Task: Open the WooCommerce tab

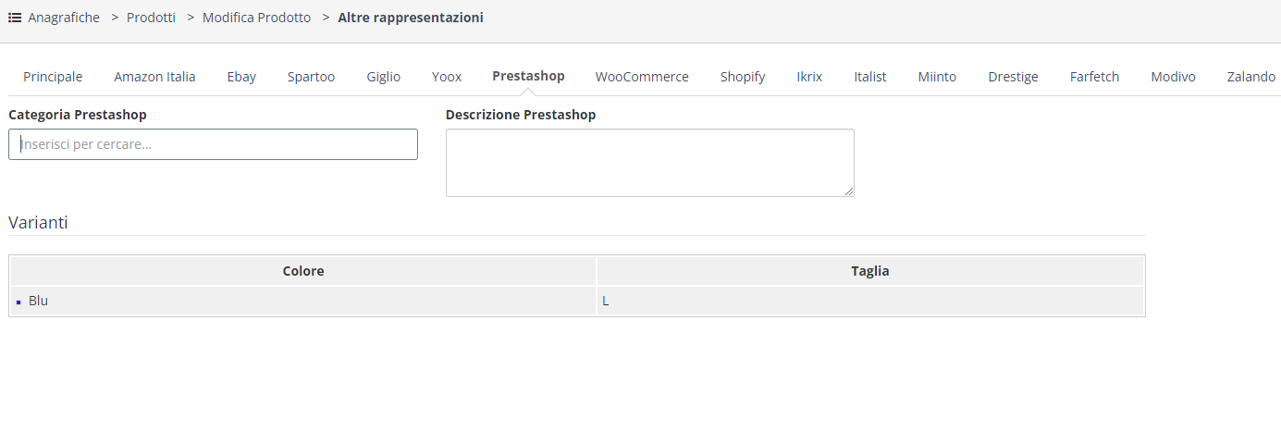Action: click(x=642, y=77)
